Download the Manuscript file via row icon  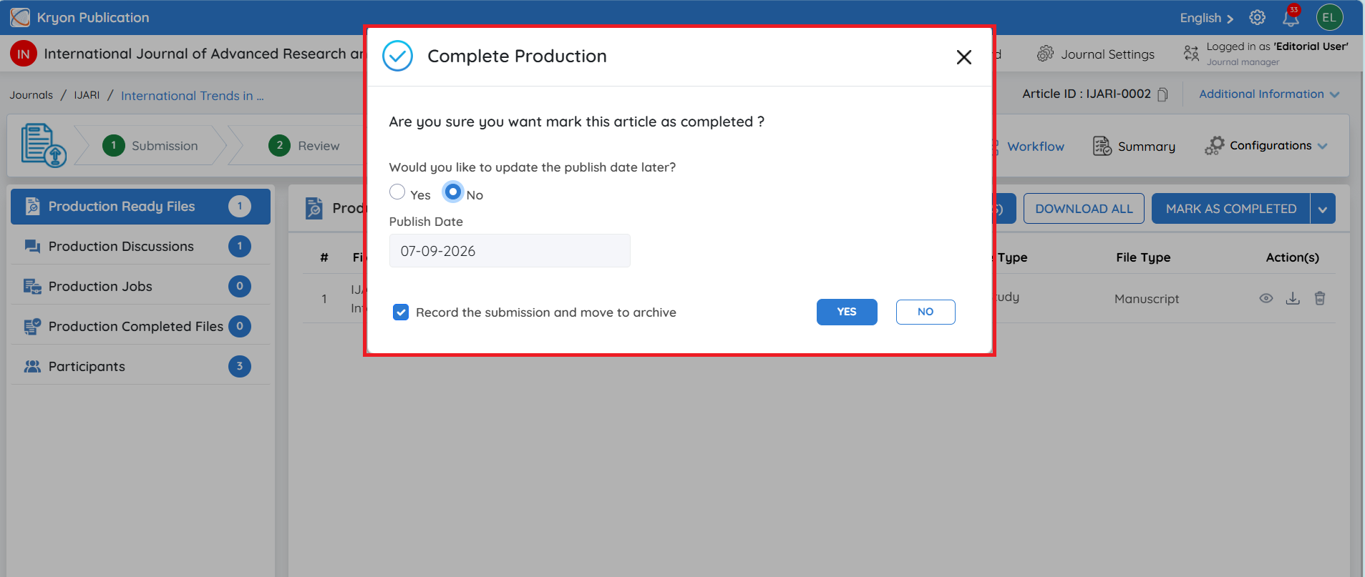tap(1293, 298)
